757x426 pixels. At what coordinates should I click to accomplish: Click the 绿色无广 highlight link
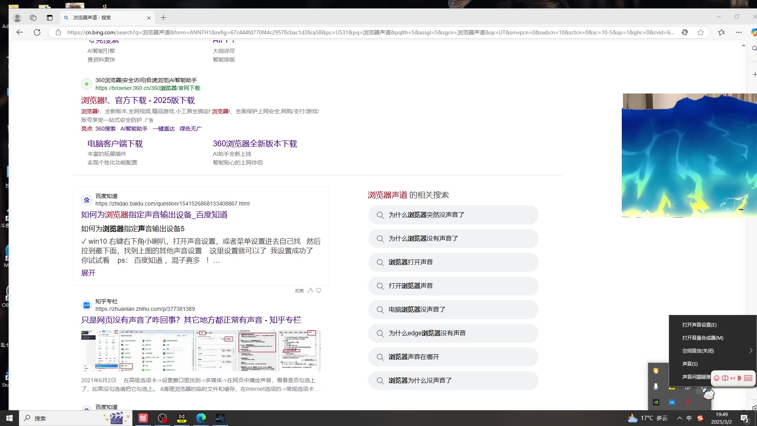(190, 129)
